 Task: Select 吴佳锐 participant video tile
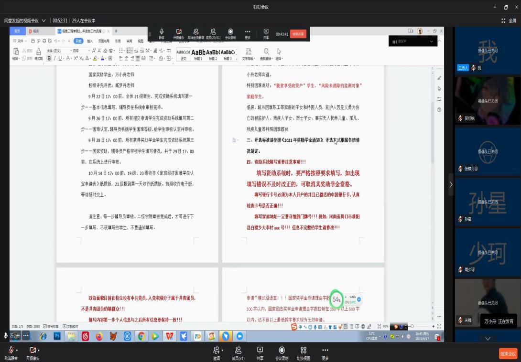[487, 101]
